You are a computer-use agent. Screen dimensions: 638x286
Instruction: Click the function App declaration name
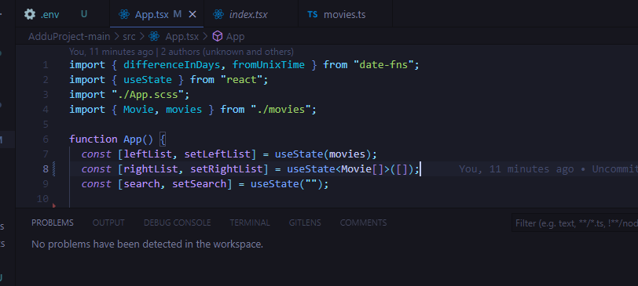(x=132, y=139)
